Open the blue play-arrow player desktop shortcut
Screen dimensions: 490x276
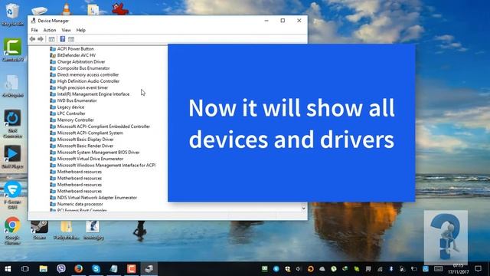pos(12,156)
